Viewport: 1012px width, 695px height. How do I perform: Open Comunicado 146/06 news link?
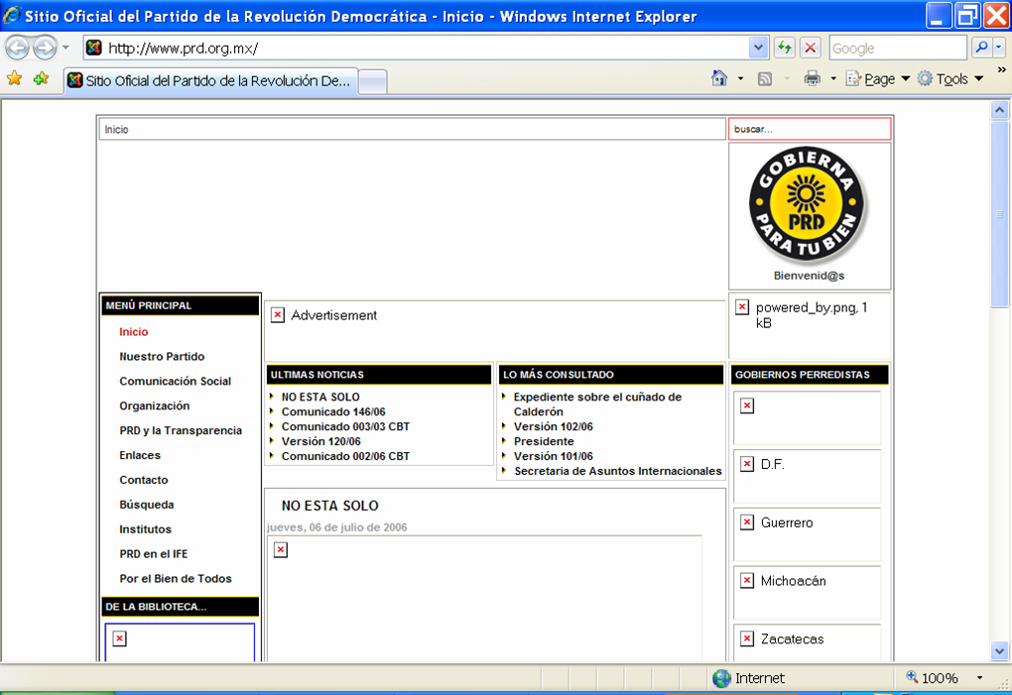click(333, 412)
